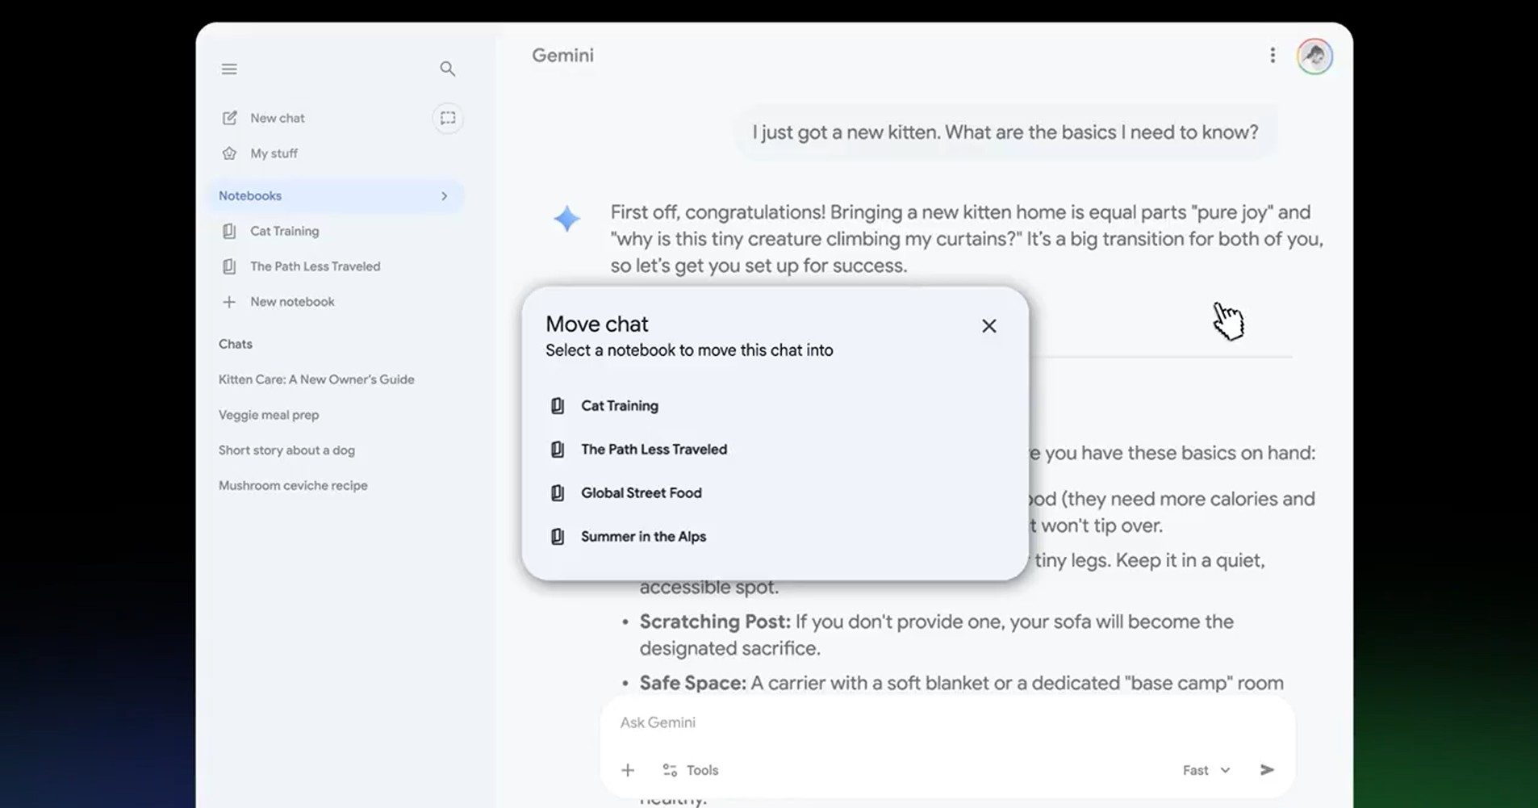Click the search magnifier icon in sidebar
Image resolution: width=1538 pixels, height=808 pixels.
pyautogui.click(x=447, y=69)
